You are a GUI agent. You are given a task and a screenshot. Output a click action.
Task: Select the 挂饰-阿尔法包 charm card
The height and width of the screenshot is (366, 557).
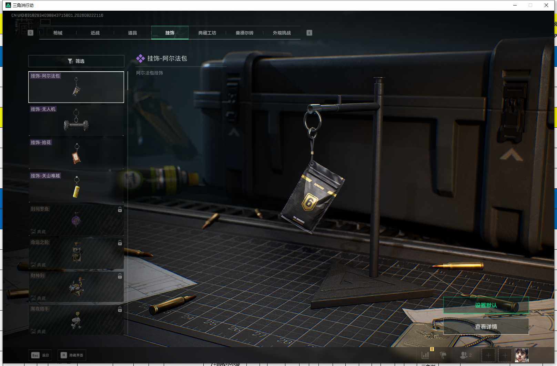[76, 87]
